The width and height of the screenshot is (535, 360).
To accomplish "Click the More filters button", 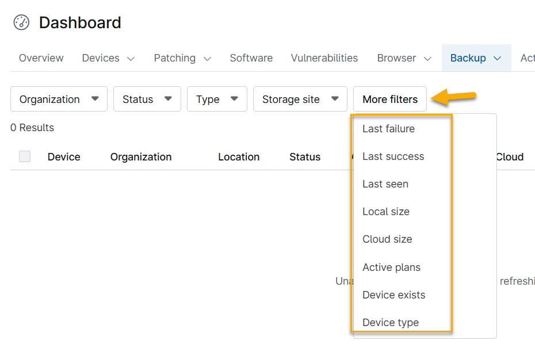I will pyautogui.click(x=389, y=99).
